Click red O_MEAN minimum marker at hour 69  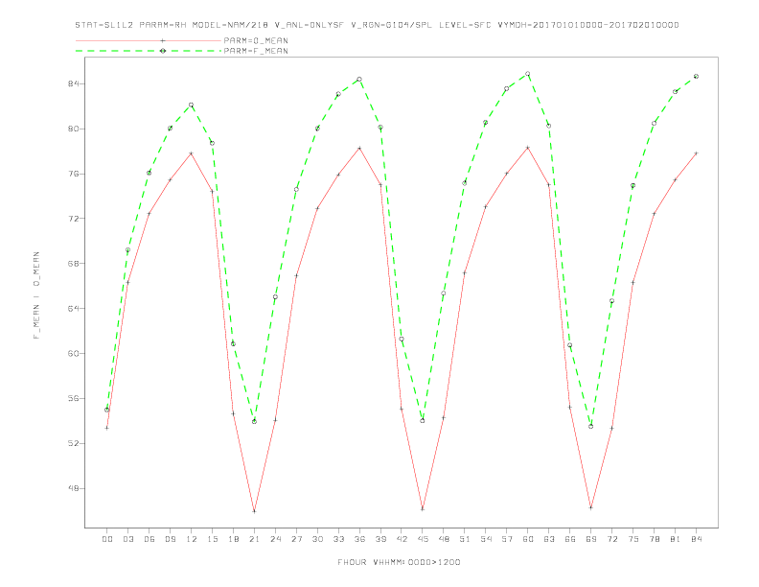(x=591, y=507)
